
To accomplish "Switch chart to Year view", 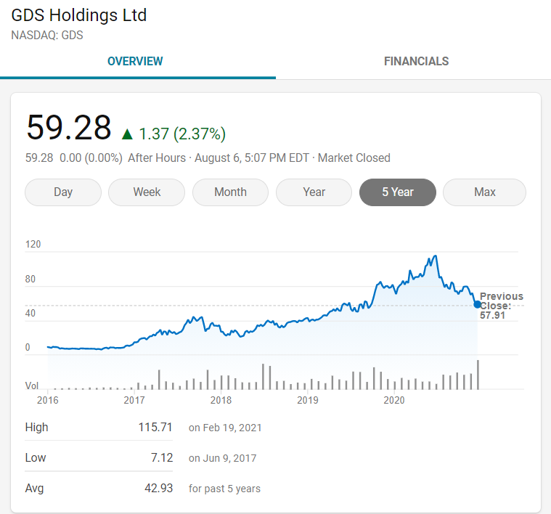I will click(x=314, y=192).
